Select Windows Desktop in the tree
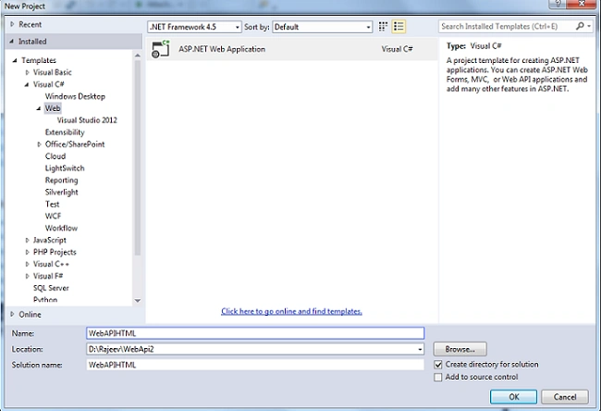This screenshot has height=411, width=601. tap(75, 96)
